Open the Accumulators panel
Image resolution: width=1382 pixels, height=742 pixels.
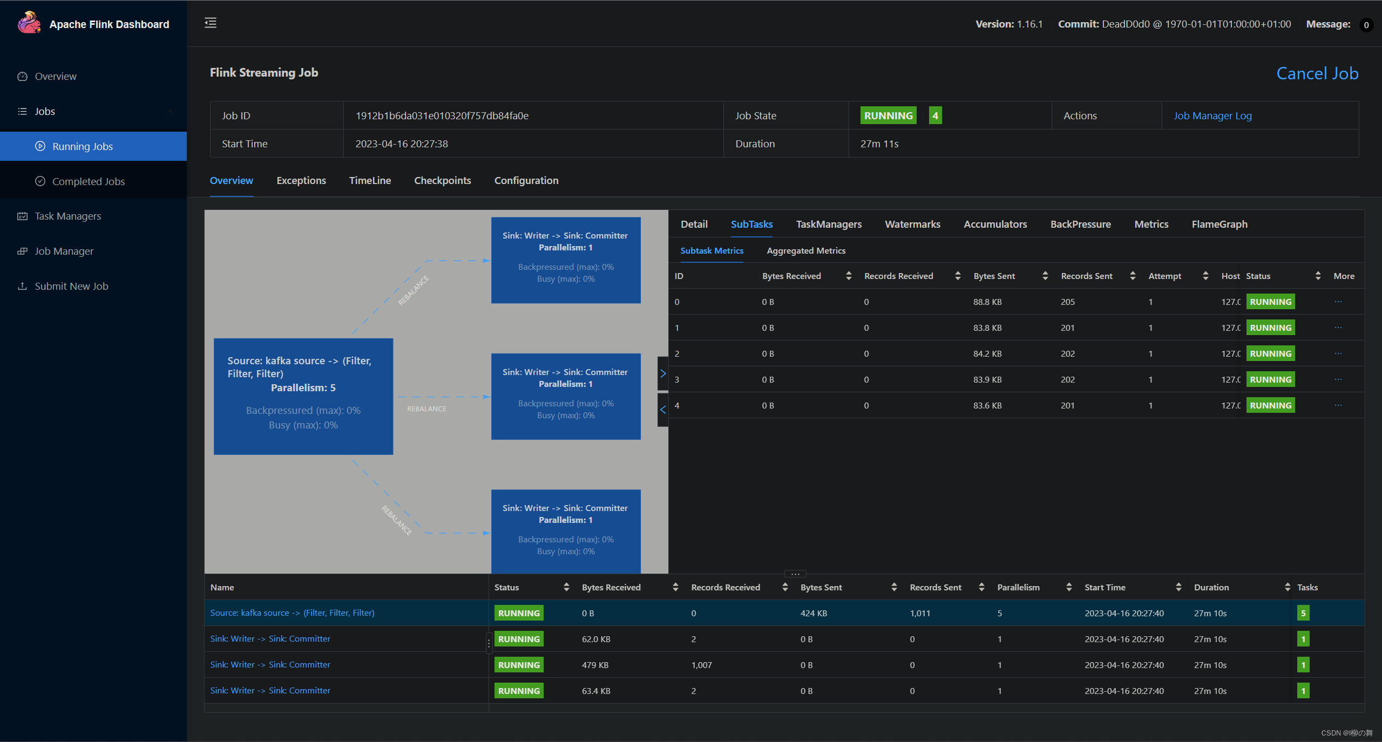pos(995,223)
